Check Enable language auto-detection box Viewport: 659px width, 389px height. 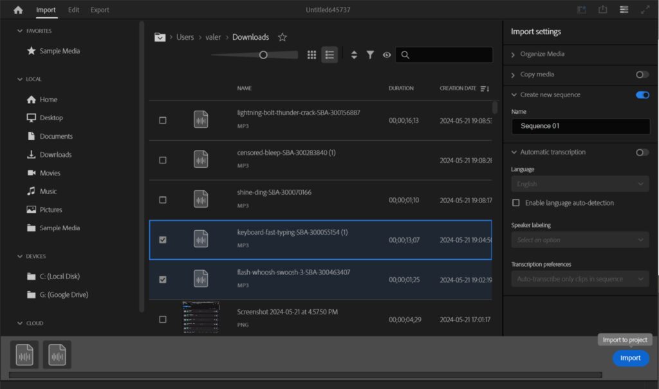point(516,203)
